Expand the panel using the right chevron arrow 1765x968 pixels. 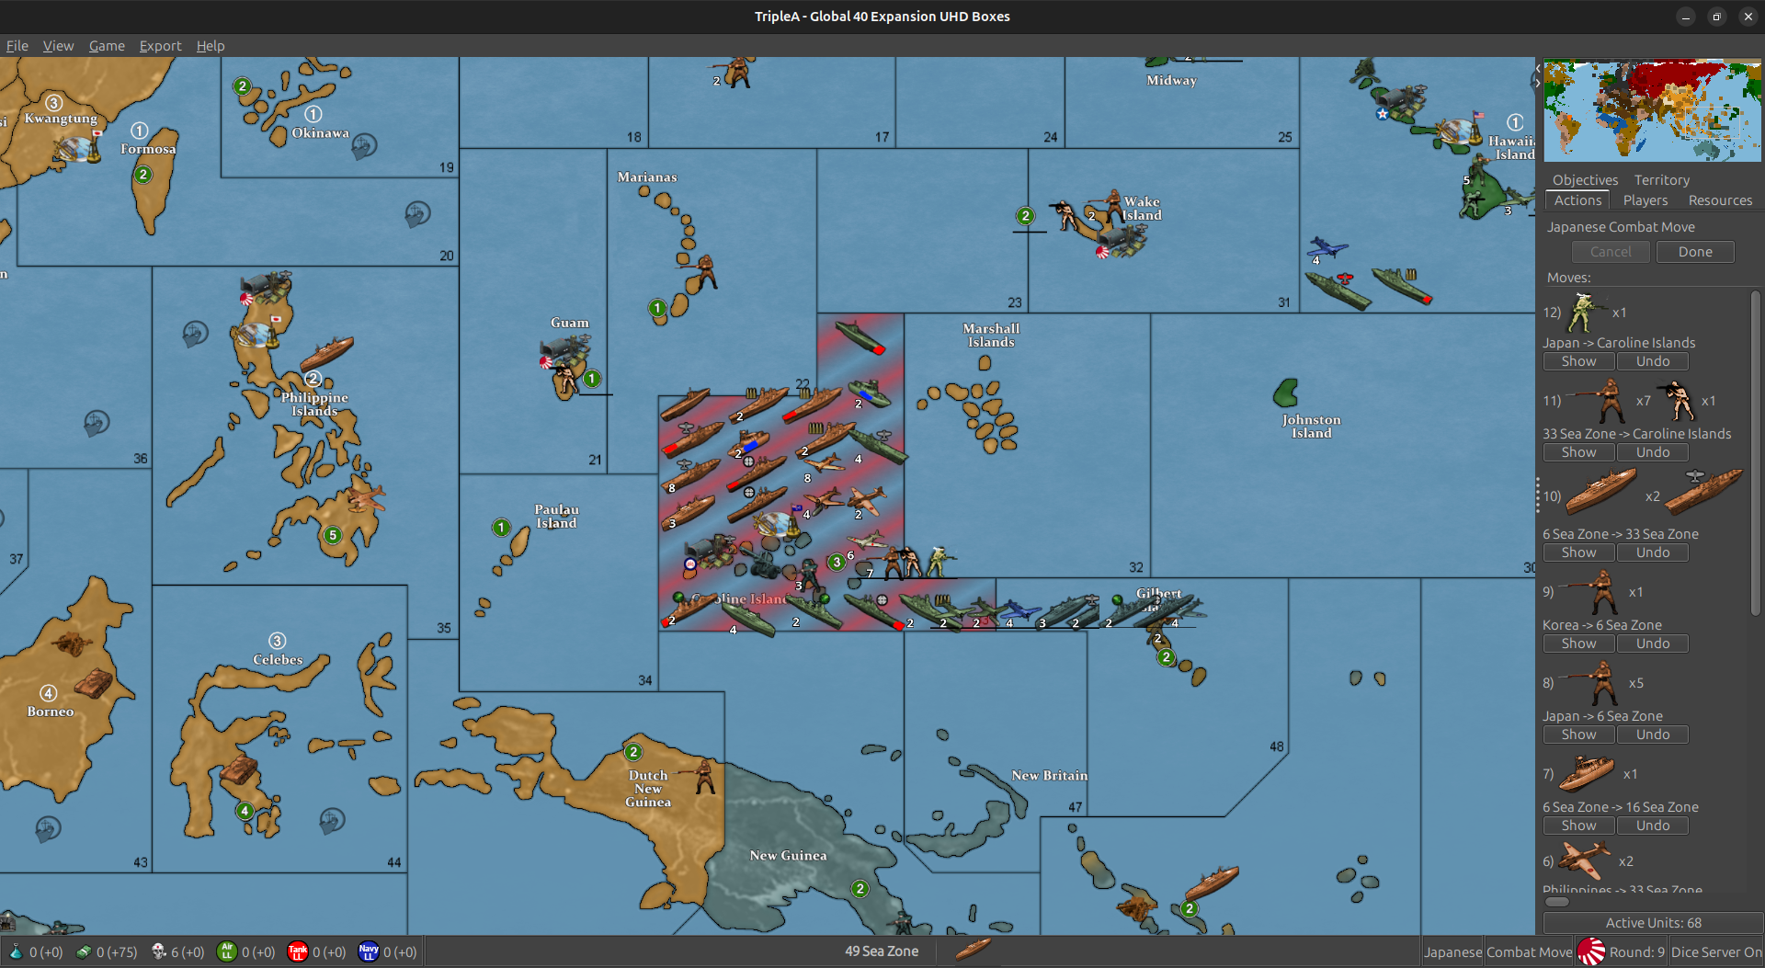pos(1538,85)
